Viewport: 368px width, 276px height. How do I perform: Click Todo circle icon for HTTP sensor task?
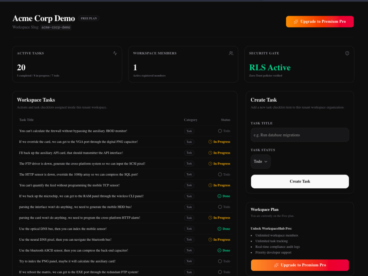coord(220,174)
